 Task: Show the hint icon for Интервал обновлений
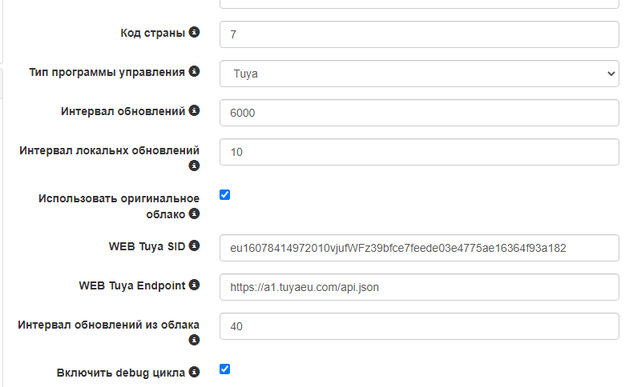click(194, 111)
